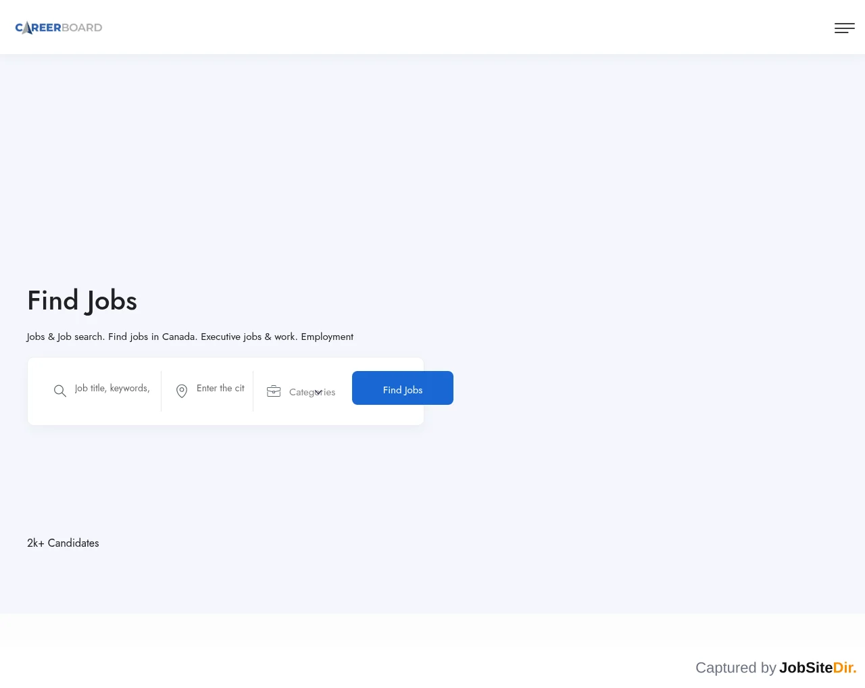Click the chevron arrow on Categories
Viewport: 865px width, 688px height.
pyautogui.click(x=318, y=393)
